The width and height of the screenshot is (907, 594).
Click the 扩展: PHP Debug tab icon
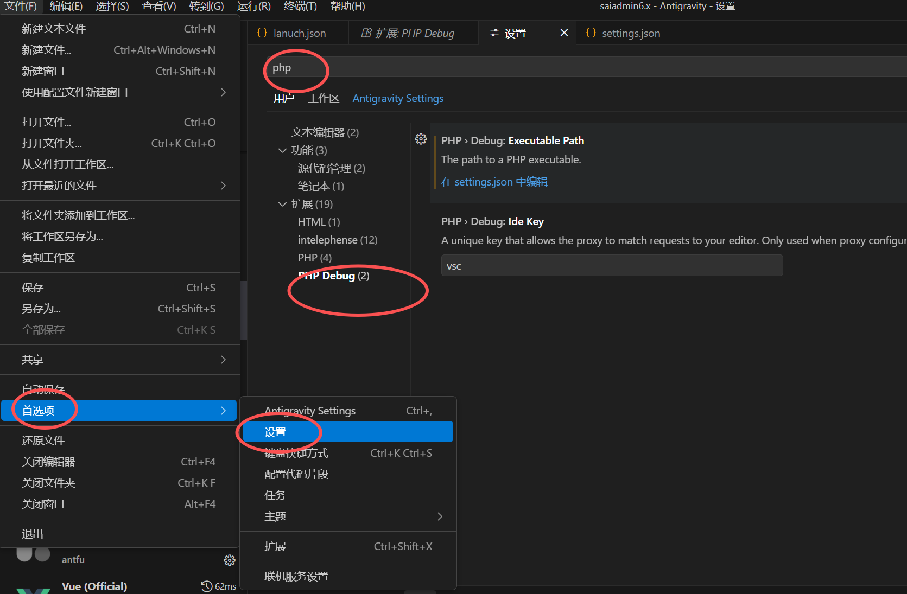click(366, 33)
